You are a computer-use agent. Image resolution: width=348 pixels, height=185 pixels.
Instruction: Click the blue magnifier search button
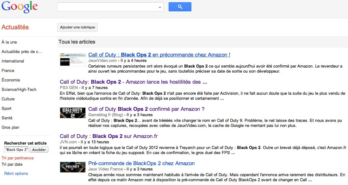tap(180, 7)
